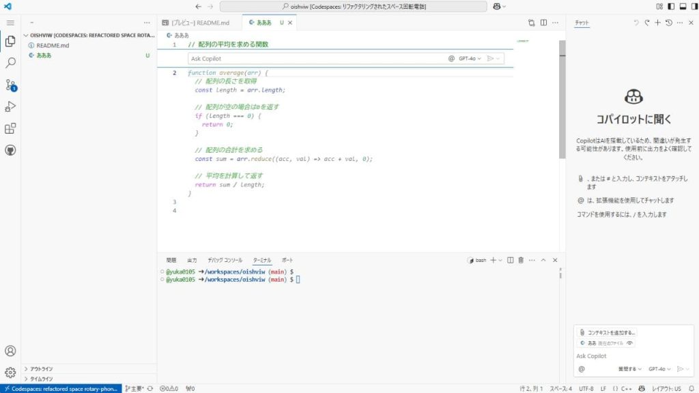
Task: Open Run and Debug view
Action: coord(10,106)
